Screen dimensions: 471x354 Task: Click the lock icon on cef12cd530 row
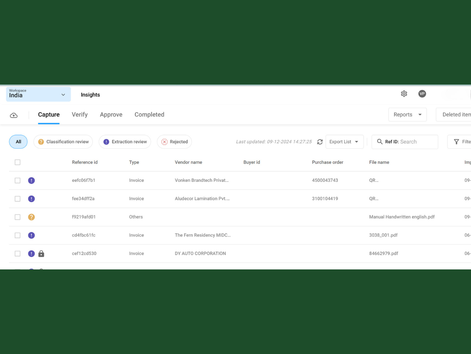[41, 253]
